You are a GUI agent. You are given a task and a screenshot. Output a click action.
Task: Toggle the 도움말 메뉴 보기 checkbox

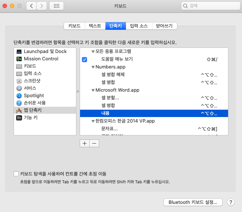pyautogui.click(x=84, y=60)
